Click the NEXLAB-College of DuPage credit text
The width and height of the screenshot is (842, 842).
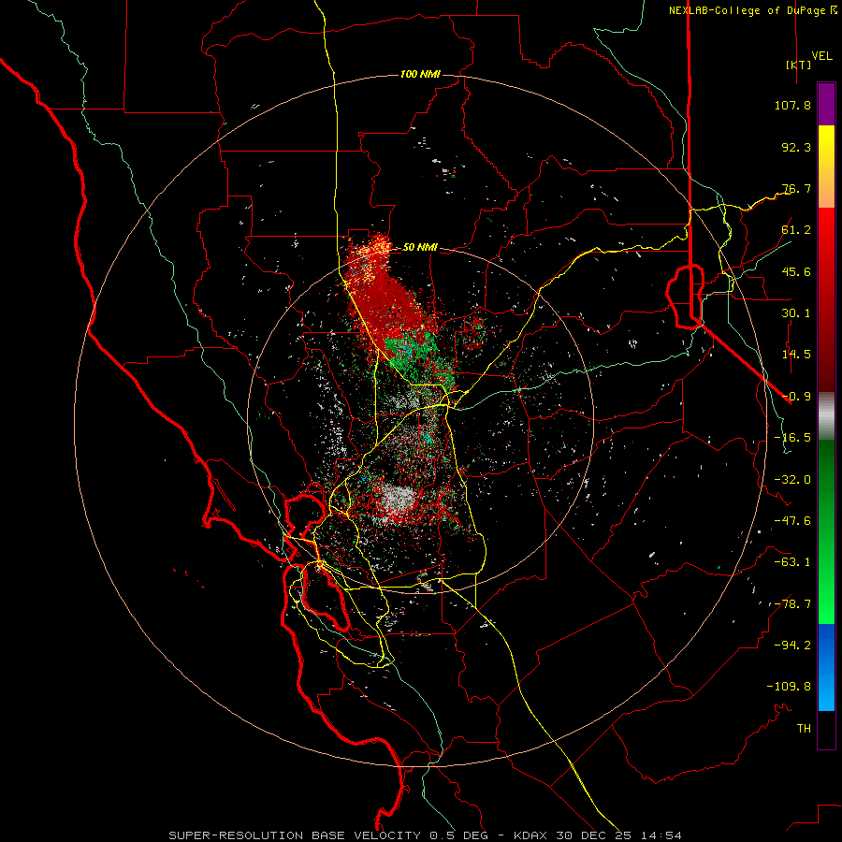pos(747,10)
